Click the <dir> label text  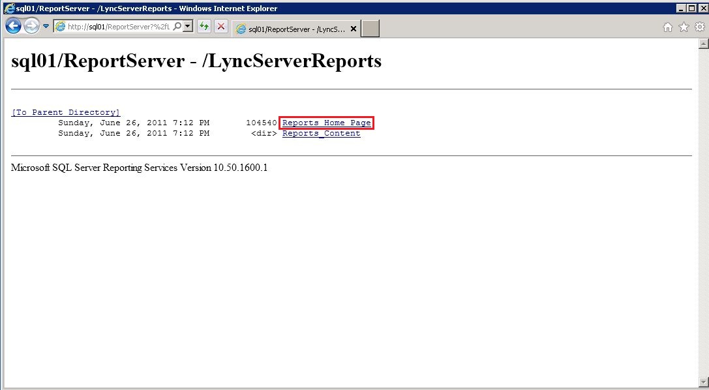pos(264,133)
